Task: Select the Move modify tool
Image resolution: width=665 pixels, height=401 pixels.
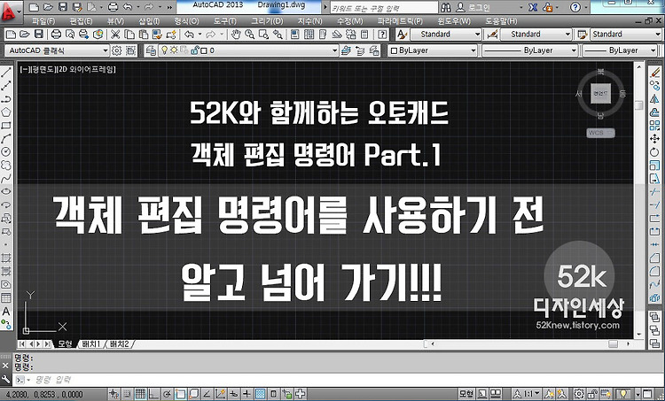Action: click(655, 138)
